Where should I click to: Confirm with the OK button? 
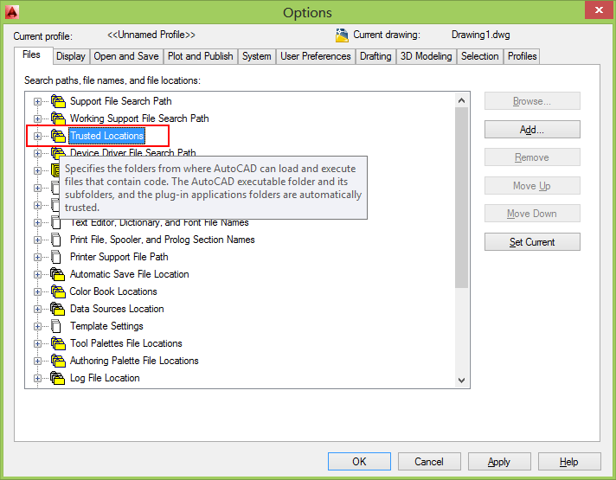[359, 462]
